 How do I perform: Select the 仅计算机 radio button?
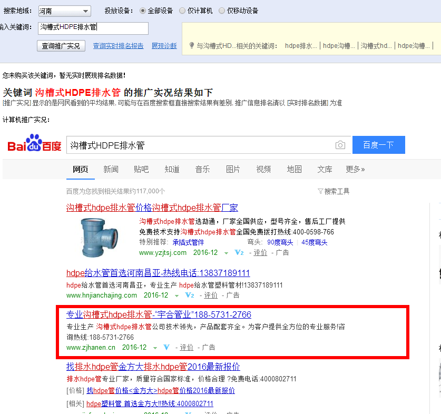[x=182, y=11]
